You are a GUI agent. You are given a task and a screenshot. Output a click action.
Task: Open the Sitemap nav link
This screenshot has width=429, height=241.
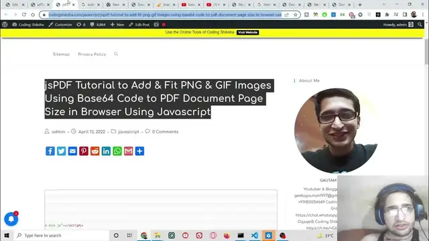pyautogui.click(x=61, y=54)
